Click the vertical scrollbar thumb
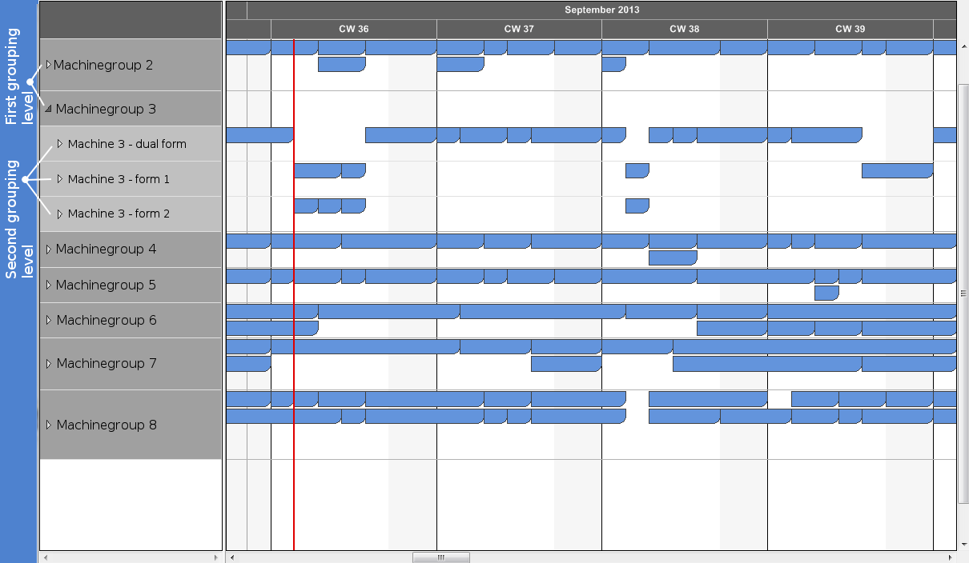The width and height of the screenshot is (969, 563). click(963, 293)
